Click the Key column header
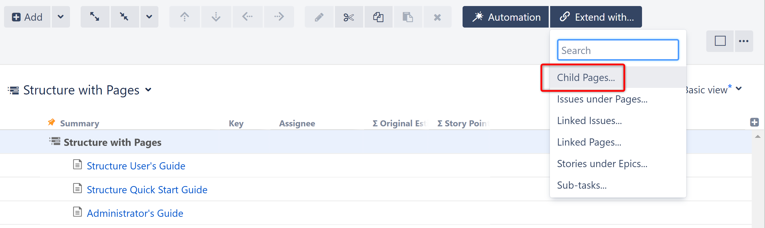Screen dimensions: 765x228 click(236, 123)
